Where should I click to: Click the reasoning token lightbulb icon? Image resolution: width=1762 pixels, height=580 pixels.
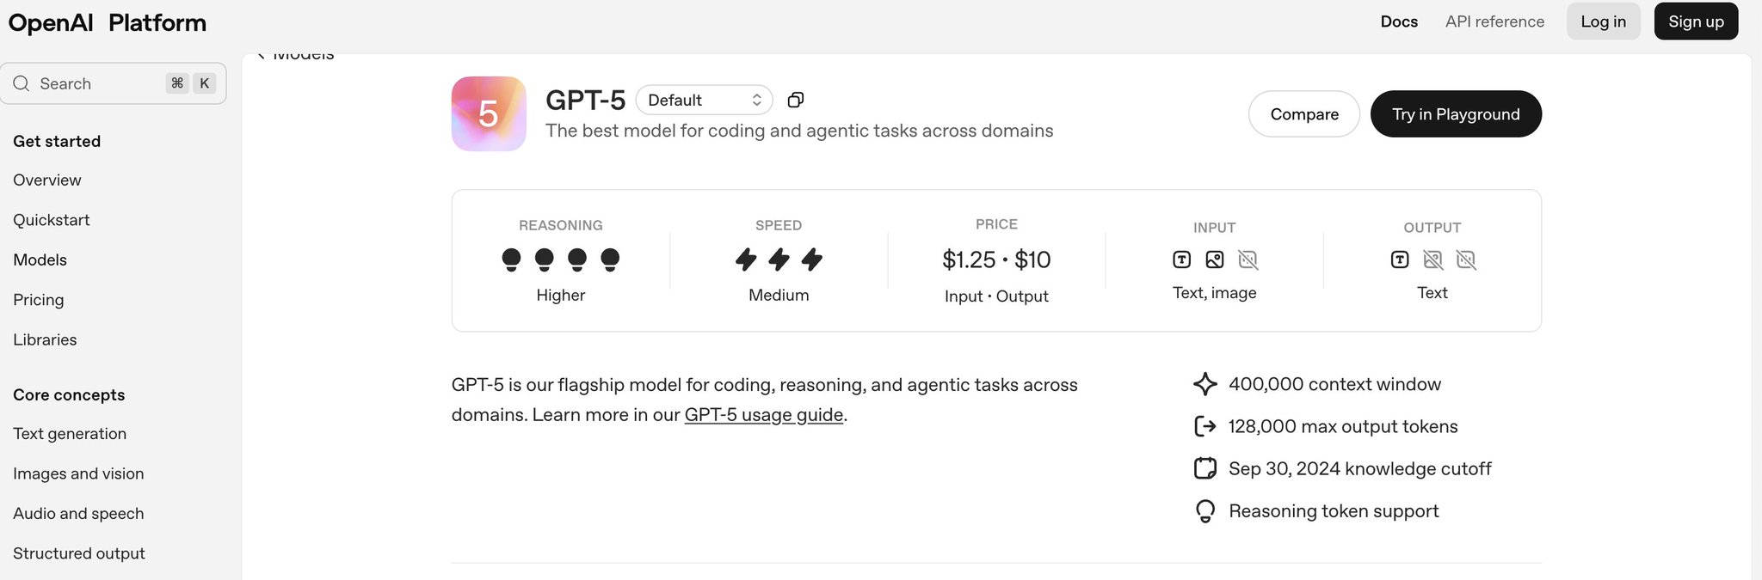coord(1205,511)
